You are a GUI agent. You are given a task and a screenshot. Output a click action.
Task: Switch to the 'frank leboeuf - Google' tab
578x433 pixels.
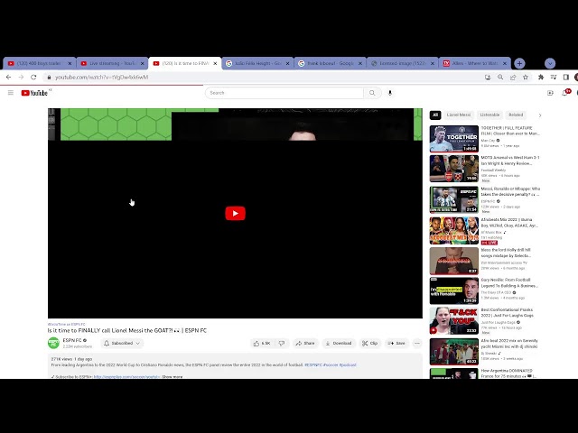[330, 63]
